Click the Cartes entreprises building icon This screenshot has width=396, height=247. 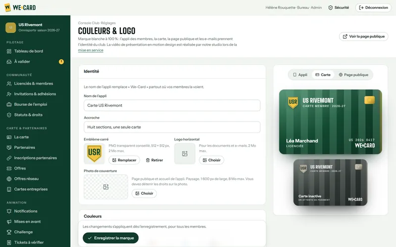coord(9,189)
